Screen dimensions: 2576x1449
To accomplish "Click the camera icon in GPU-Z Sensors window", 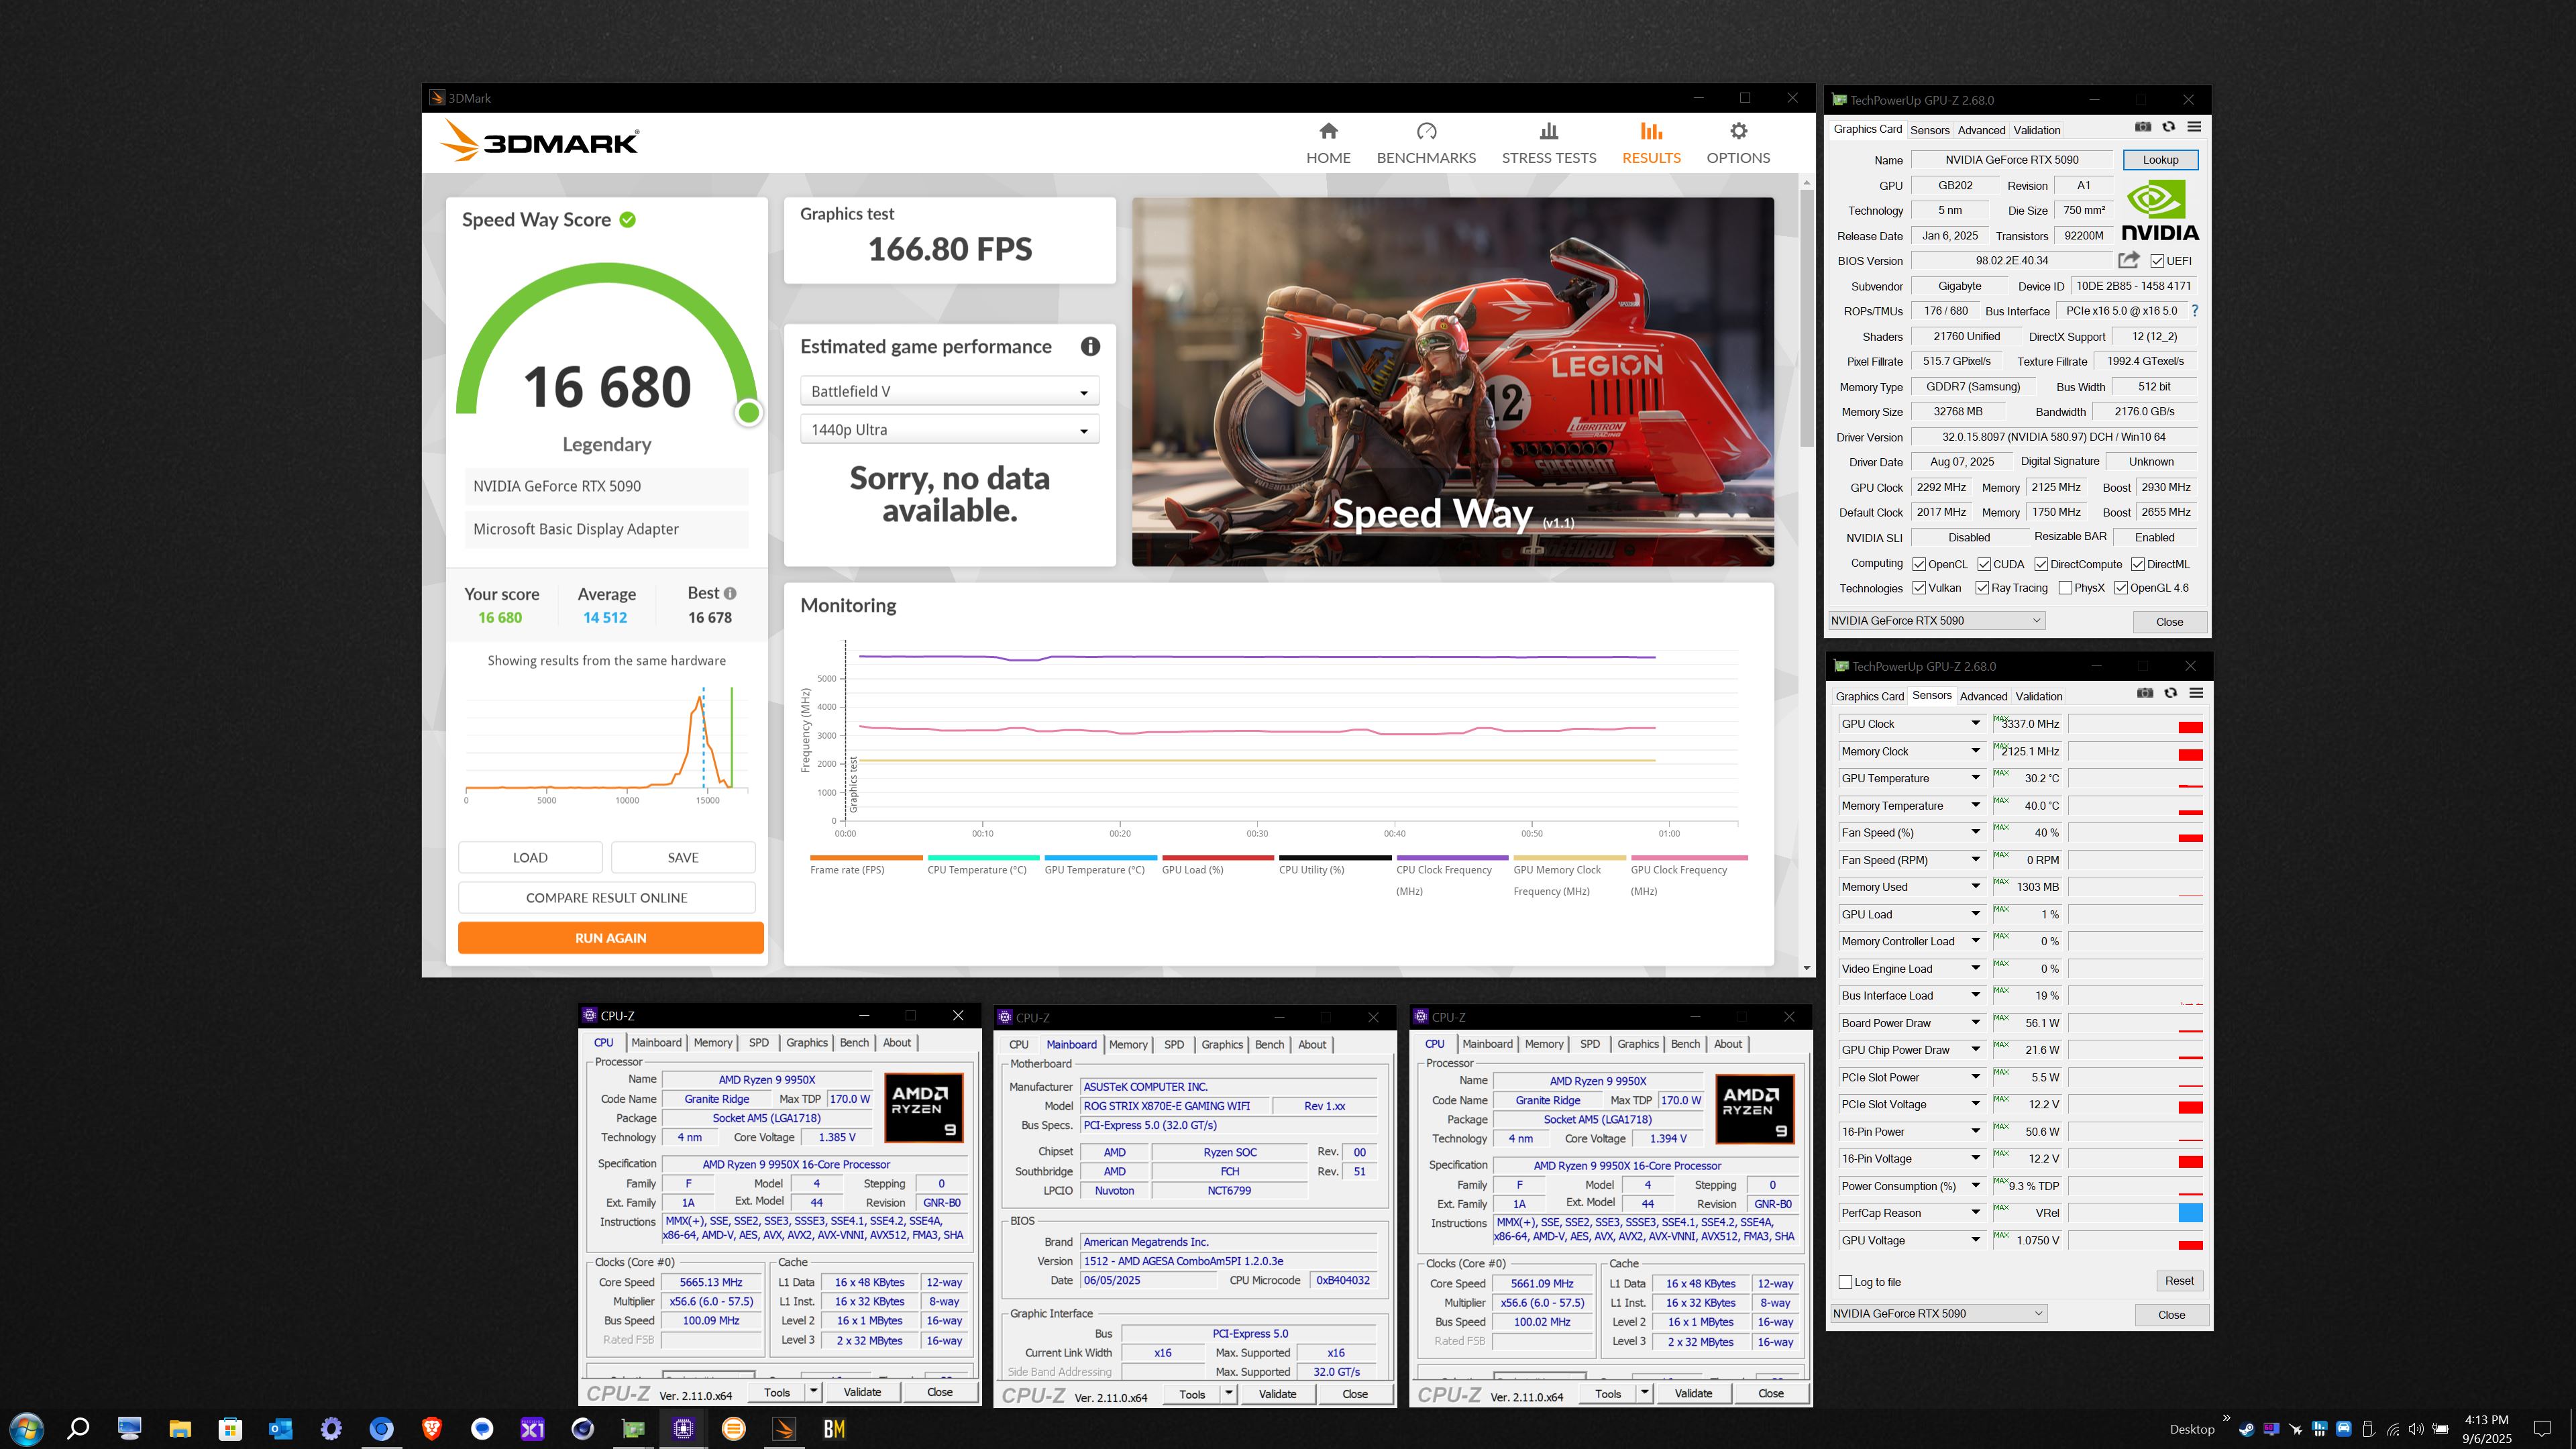I will [2145, 693].
